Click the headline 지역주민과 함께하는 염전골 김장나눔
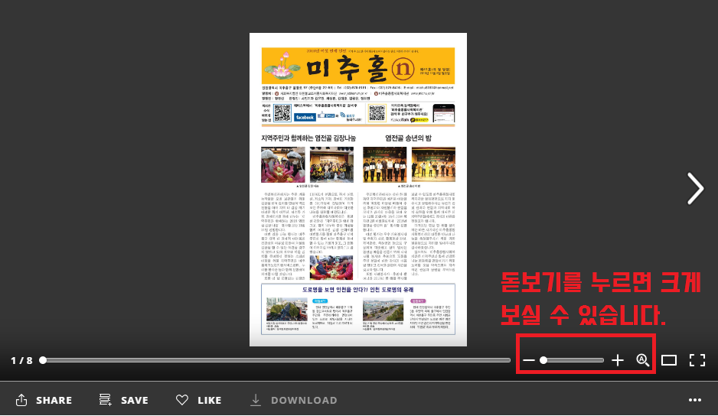The height and width of the screenshot is (416, 718). point(308,138)
